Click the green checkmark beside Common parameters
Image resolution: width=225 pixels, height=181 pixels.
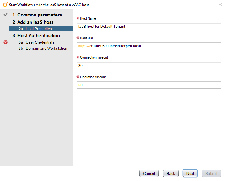pyautogui.click(x=5, y=15)
